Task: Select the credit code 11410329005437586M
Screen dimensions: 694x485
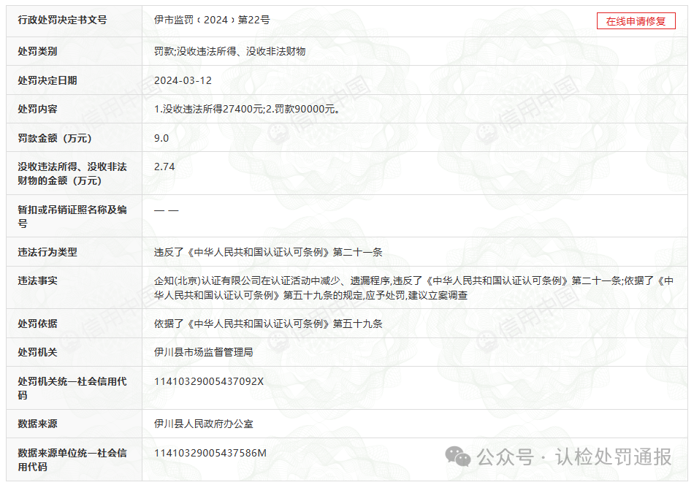Action: pos(210,453)
